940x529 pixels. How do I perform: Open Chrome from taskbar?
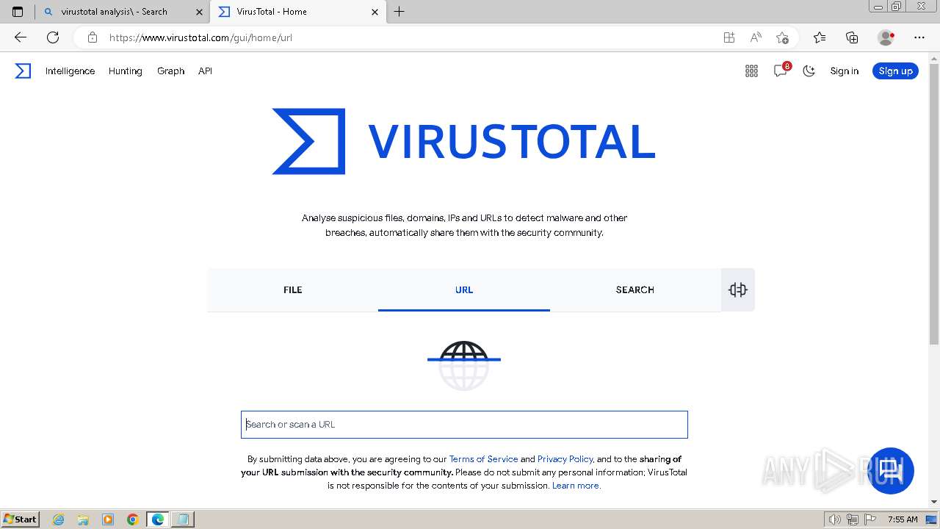coord(132,519)
